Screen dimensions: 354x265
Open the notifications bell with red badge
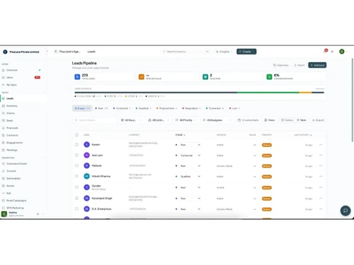coord(325,51)
